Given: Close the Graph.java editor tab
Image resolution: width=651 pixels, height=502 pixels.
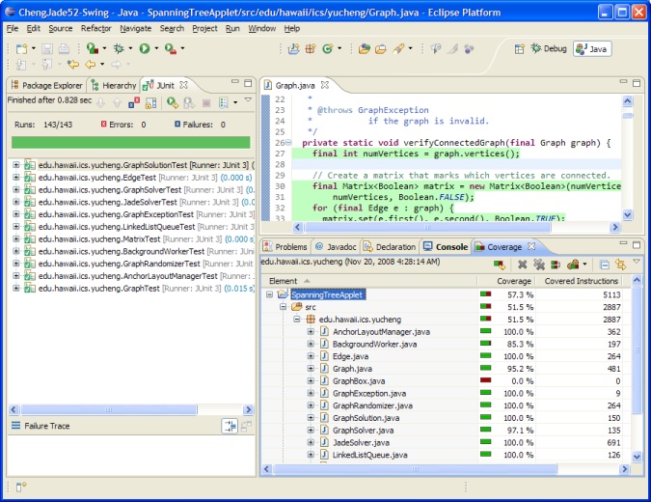Looking at the screenshot, I should click(x=325, y=85).
